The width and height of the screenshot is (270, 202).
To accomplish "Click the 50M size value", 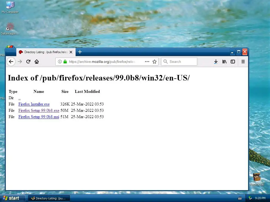I will [x=64, y=110].
